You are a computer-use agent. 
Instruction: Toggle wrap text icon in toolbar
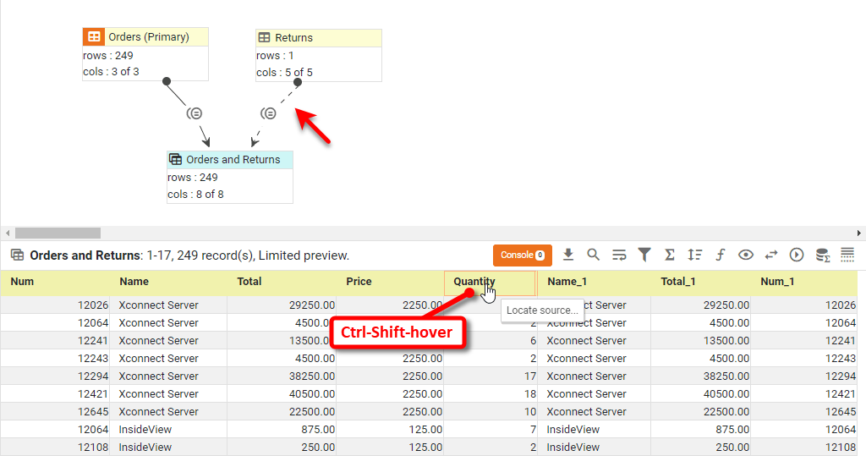(619, 255)
